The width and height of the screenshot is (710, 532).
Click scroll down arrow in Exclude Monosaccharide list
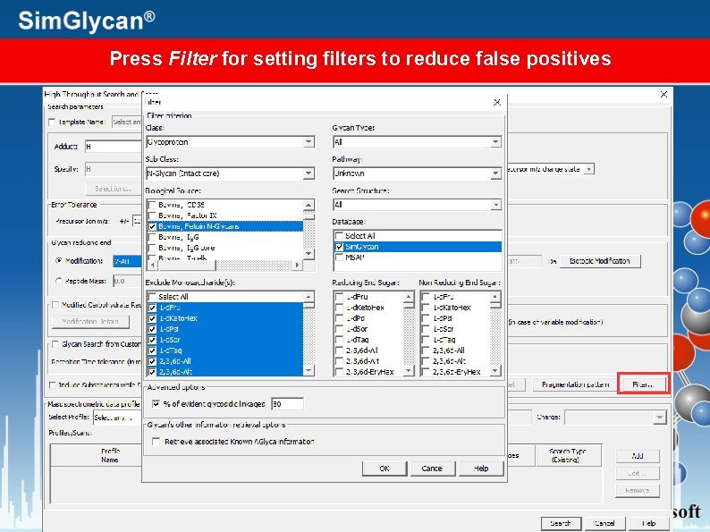309,371
